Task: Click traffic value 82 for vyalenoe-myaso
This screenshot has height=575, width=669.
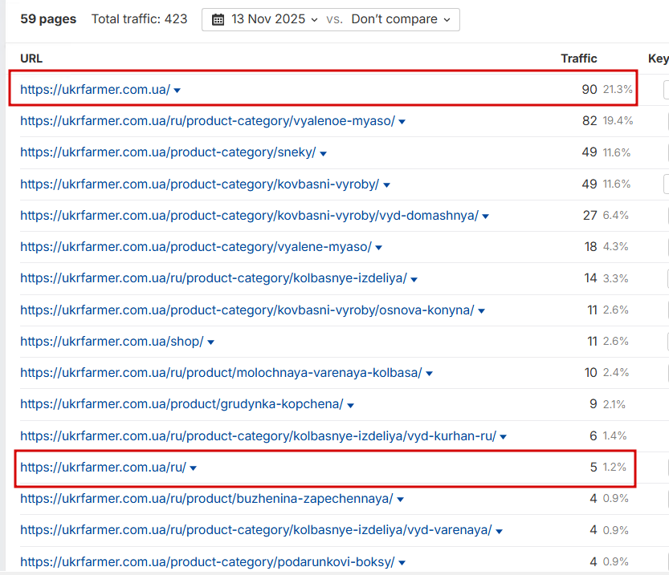Action: 589,121
